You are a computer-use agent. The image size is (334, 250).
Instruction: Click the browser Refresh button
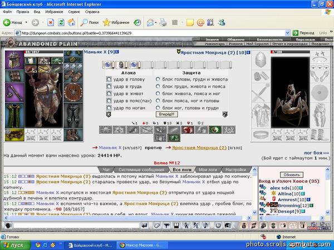(61, 23)
